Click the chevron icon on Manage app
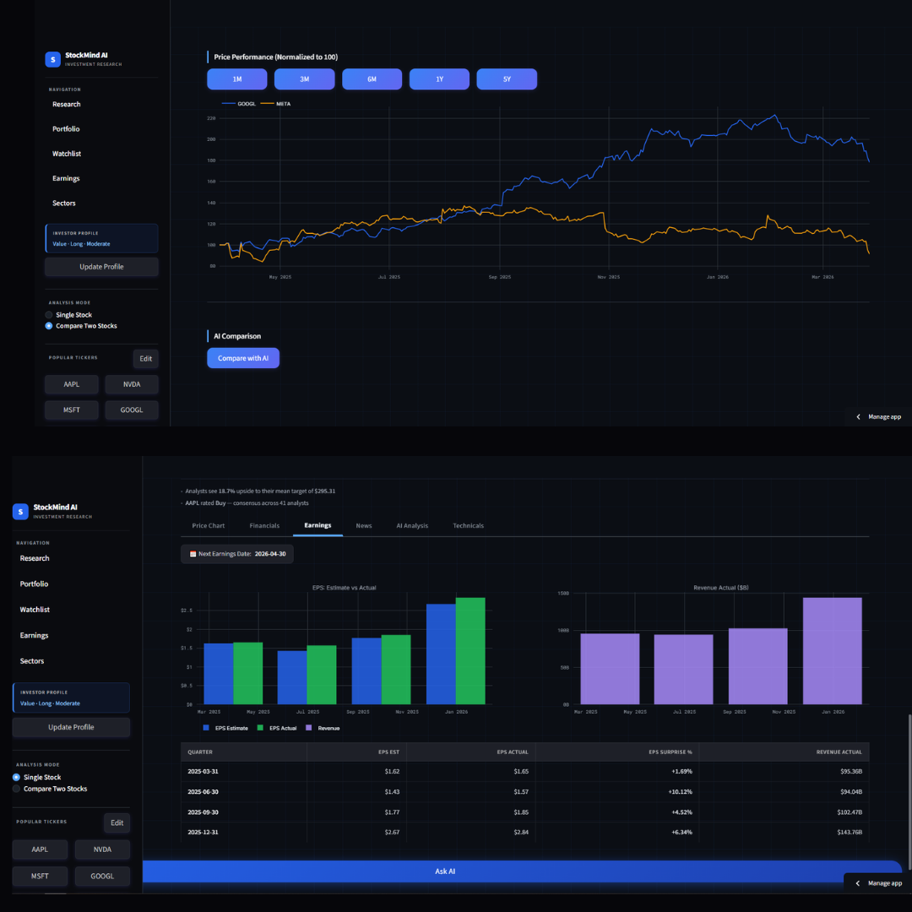The width and height of the screenshot is (912, 912). pos(860,416)
